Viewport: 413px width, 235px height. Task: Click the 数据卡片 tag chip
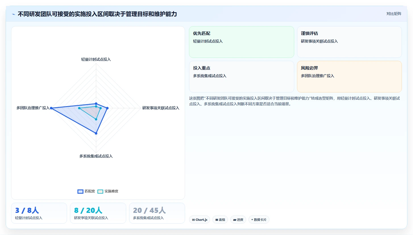point(259,220)
